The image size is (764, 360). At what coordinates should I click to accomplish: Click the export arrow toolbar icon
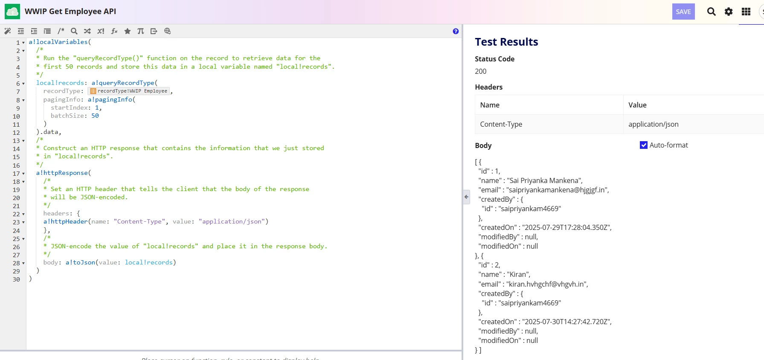pos(154,31)
